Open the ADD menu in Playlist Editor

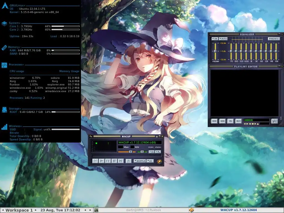pos(214,121)
